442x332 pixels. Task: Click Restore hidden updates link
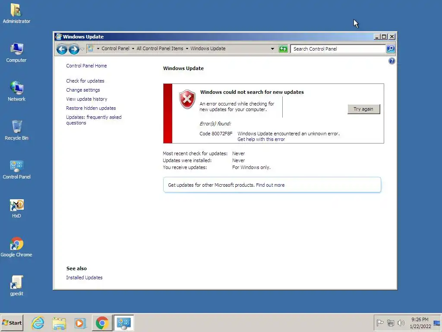tap(91, 108)
